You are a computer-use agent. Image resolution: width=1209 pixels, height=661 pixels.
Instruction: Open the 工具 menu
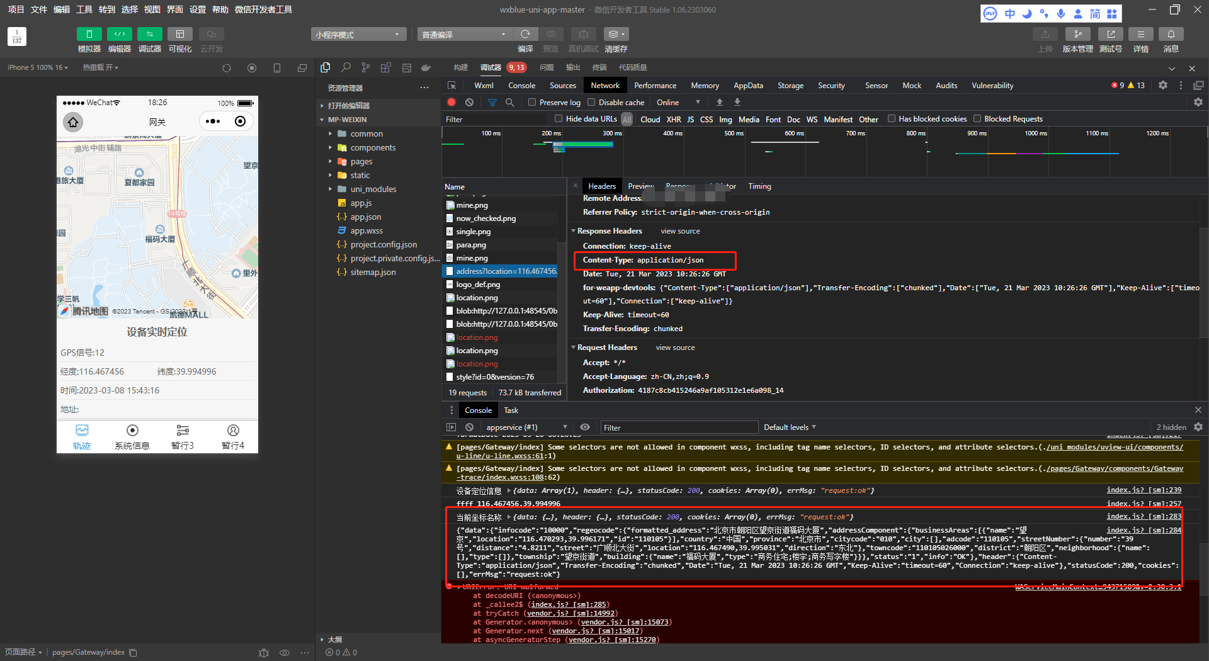pyautogui.click(x=84, y=9)
